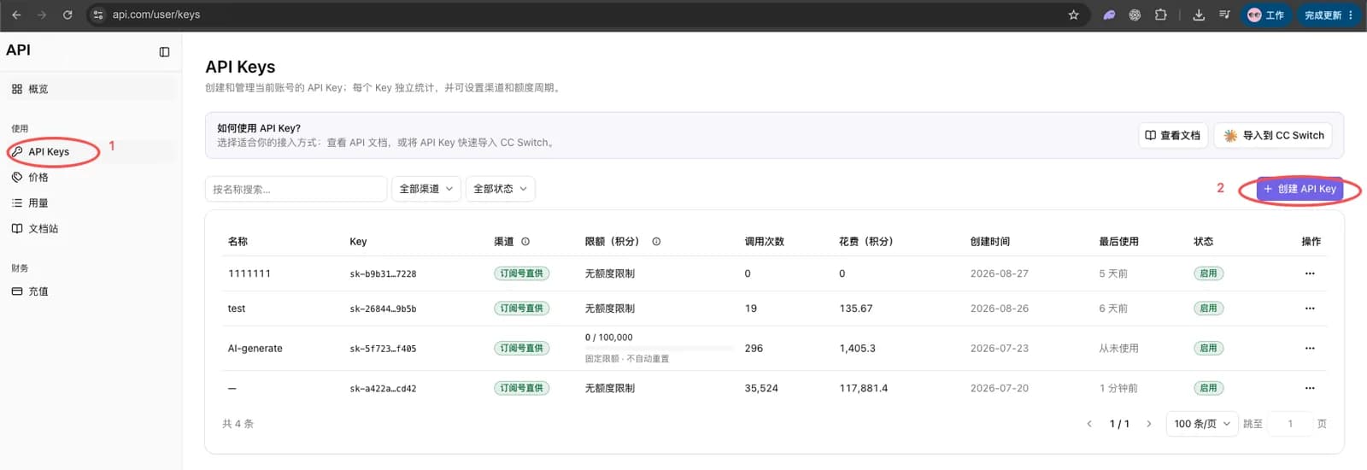Click the 订阅号直供 tag in the test row

pyautogui.click(x=521, y=308)
